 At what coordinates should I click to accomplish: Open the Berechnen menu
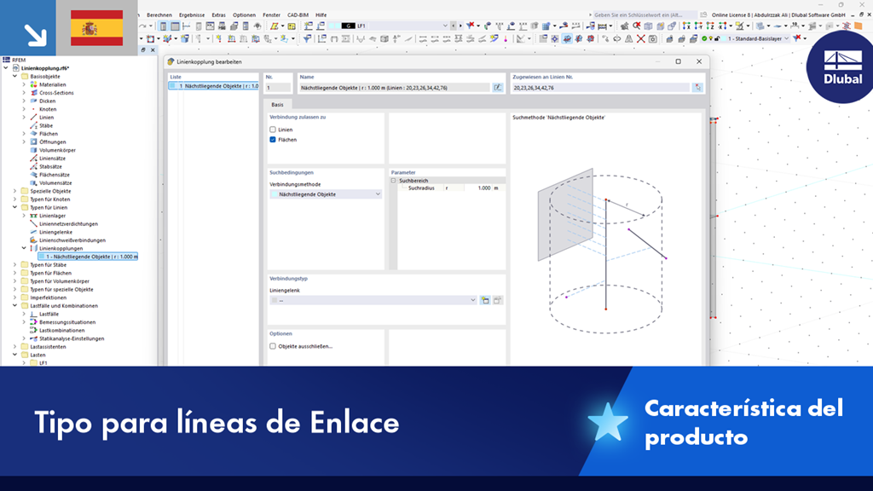(x=159, y=15)
